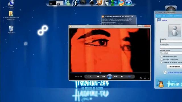Open the green and blue figures dock icon
This screenshot has height=102, width=182.
click(114, 3)
